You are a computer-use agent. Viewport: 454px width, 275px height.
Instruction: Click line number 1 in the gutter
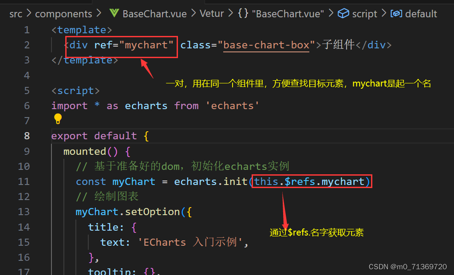pos(27,30)
